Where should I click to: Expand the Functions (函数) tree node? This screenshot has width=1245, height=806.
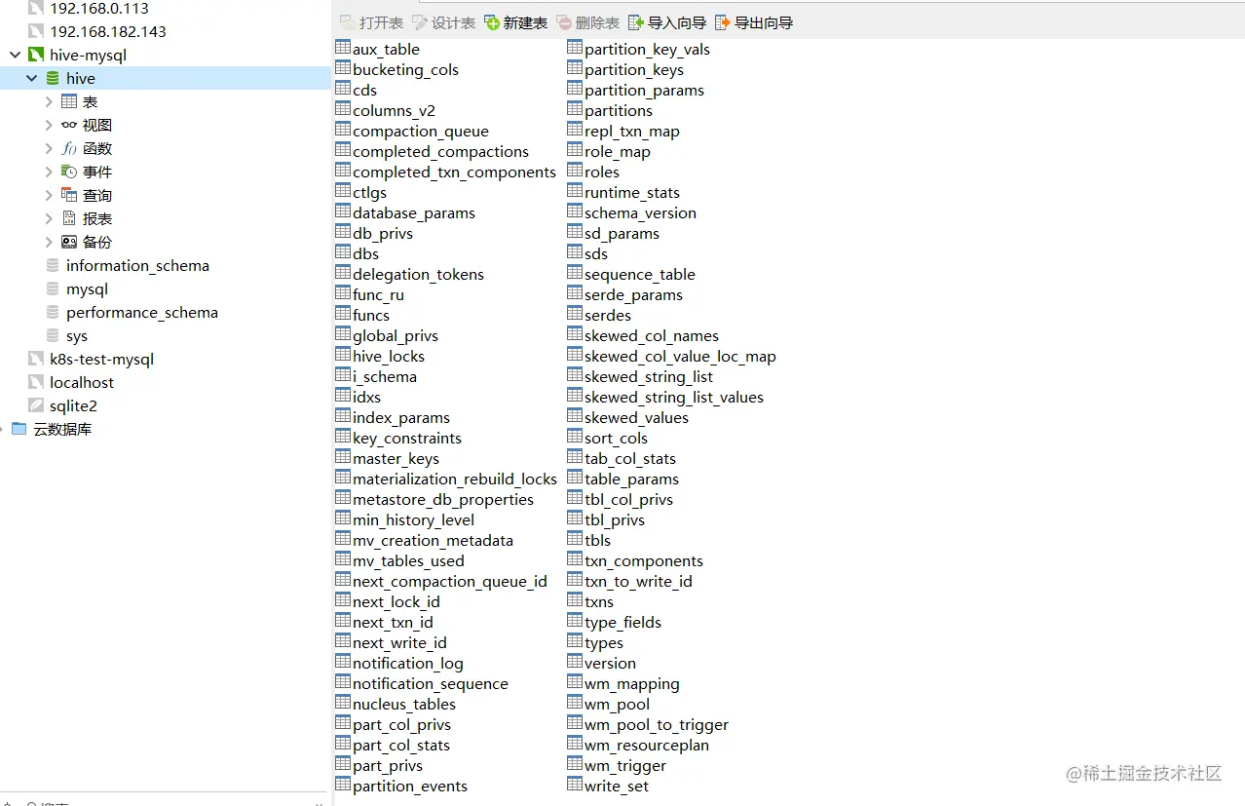click(x=49, y=148)
